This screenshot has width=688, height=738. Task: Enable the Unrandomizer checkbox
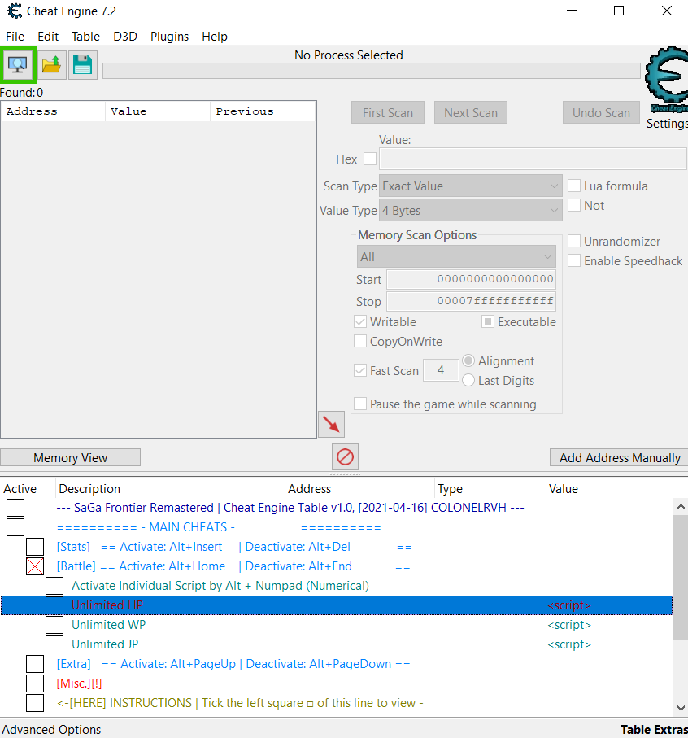(573, 241)
